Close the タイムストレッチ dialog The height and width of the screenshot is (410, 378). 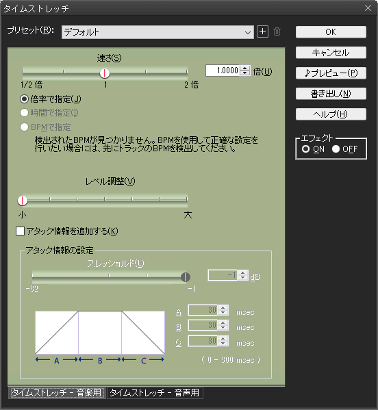(x=368, y=8)
